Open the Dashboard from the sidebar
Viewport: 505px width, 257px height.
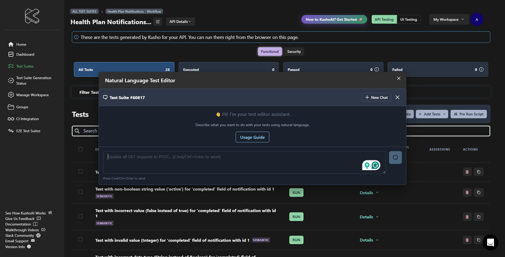pos(25,54)
